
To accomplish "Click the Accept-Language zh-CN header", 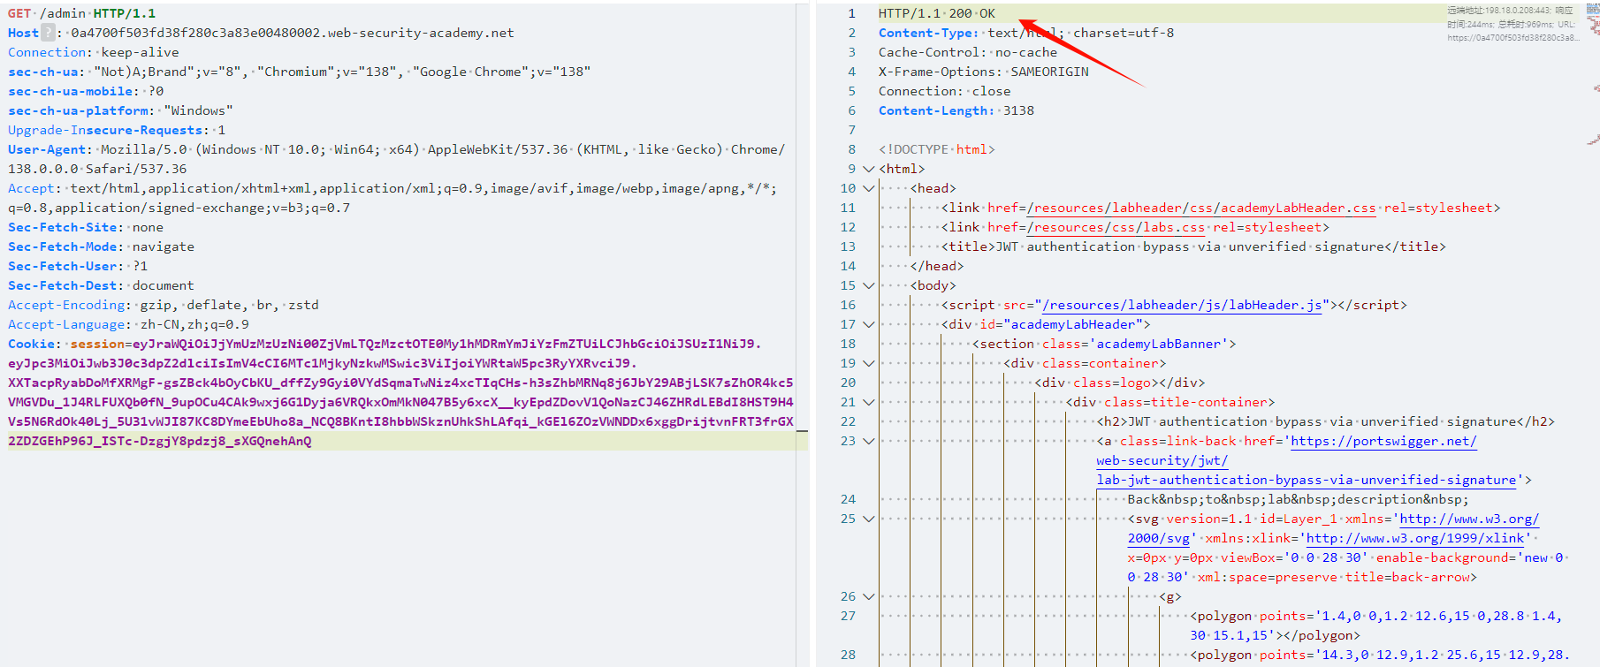I will tap(128, 324).
